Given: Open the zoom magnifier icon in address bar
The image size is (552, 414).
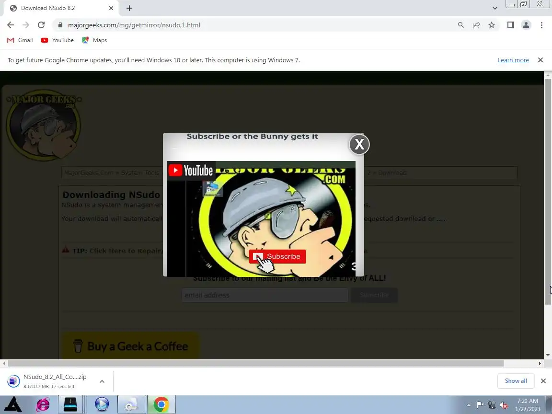Looking at the screenshot, I should [460, 25].
